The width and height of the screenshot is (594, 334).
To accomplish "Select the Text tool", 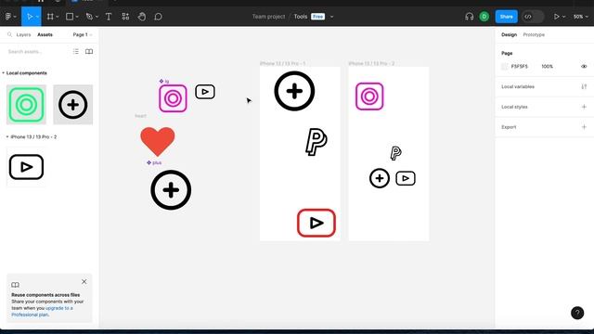I will [x=109, y=17].
